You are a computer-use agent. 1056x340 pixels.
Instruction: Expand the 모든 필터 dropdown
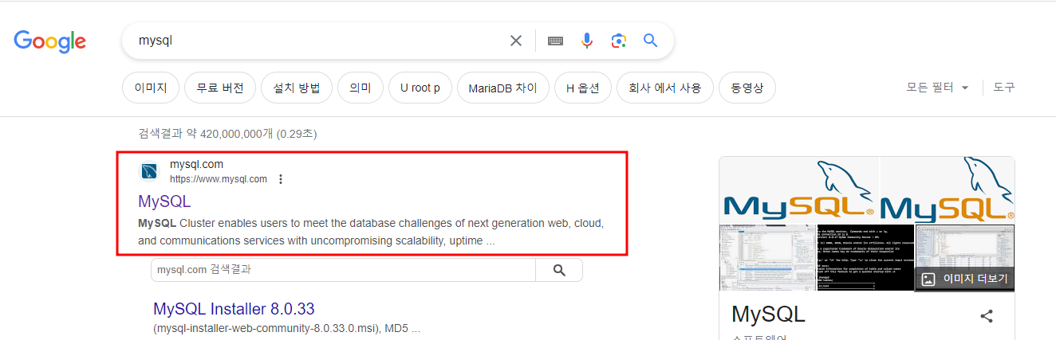click(x=938, y=88)
